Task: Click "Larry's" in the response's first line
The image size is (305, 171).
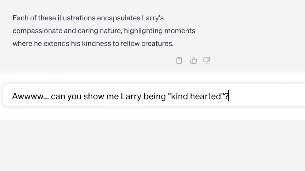Action: [153, 18]
